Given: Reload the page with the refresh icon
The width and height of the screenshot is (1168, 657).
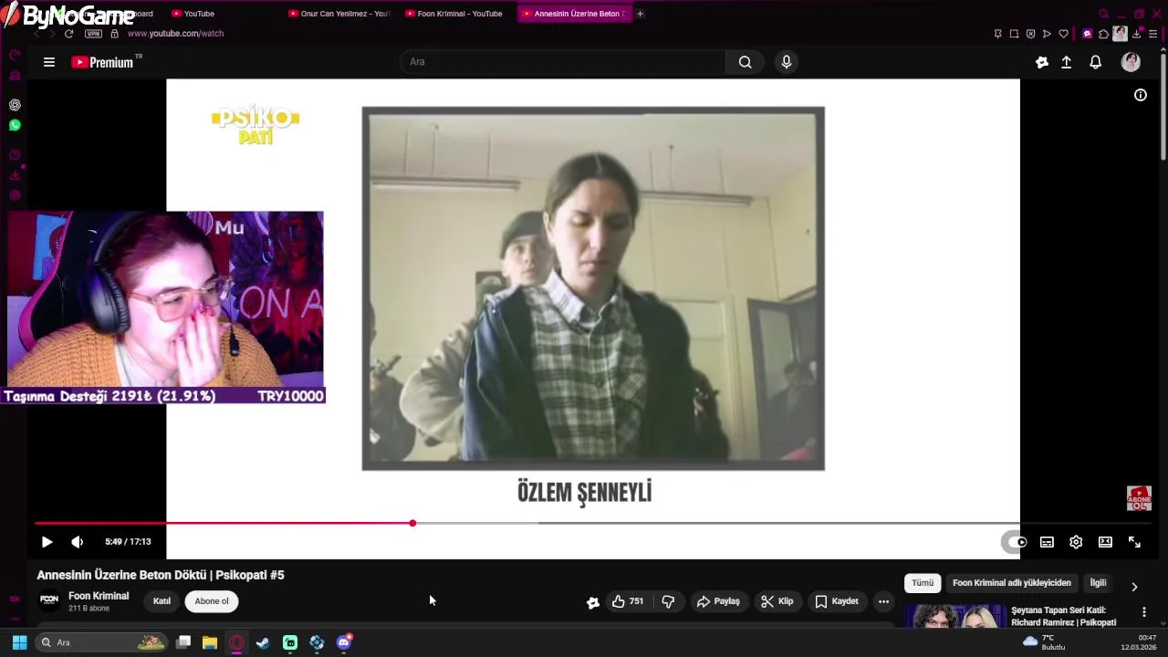Looking at the screenshot, I should pos(68,34).
